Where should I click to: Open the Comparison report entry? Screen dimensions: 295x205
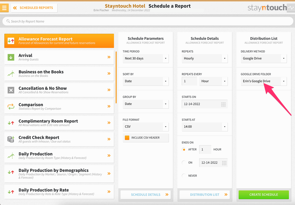click(x=59, y=107)
